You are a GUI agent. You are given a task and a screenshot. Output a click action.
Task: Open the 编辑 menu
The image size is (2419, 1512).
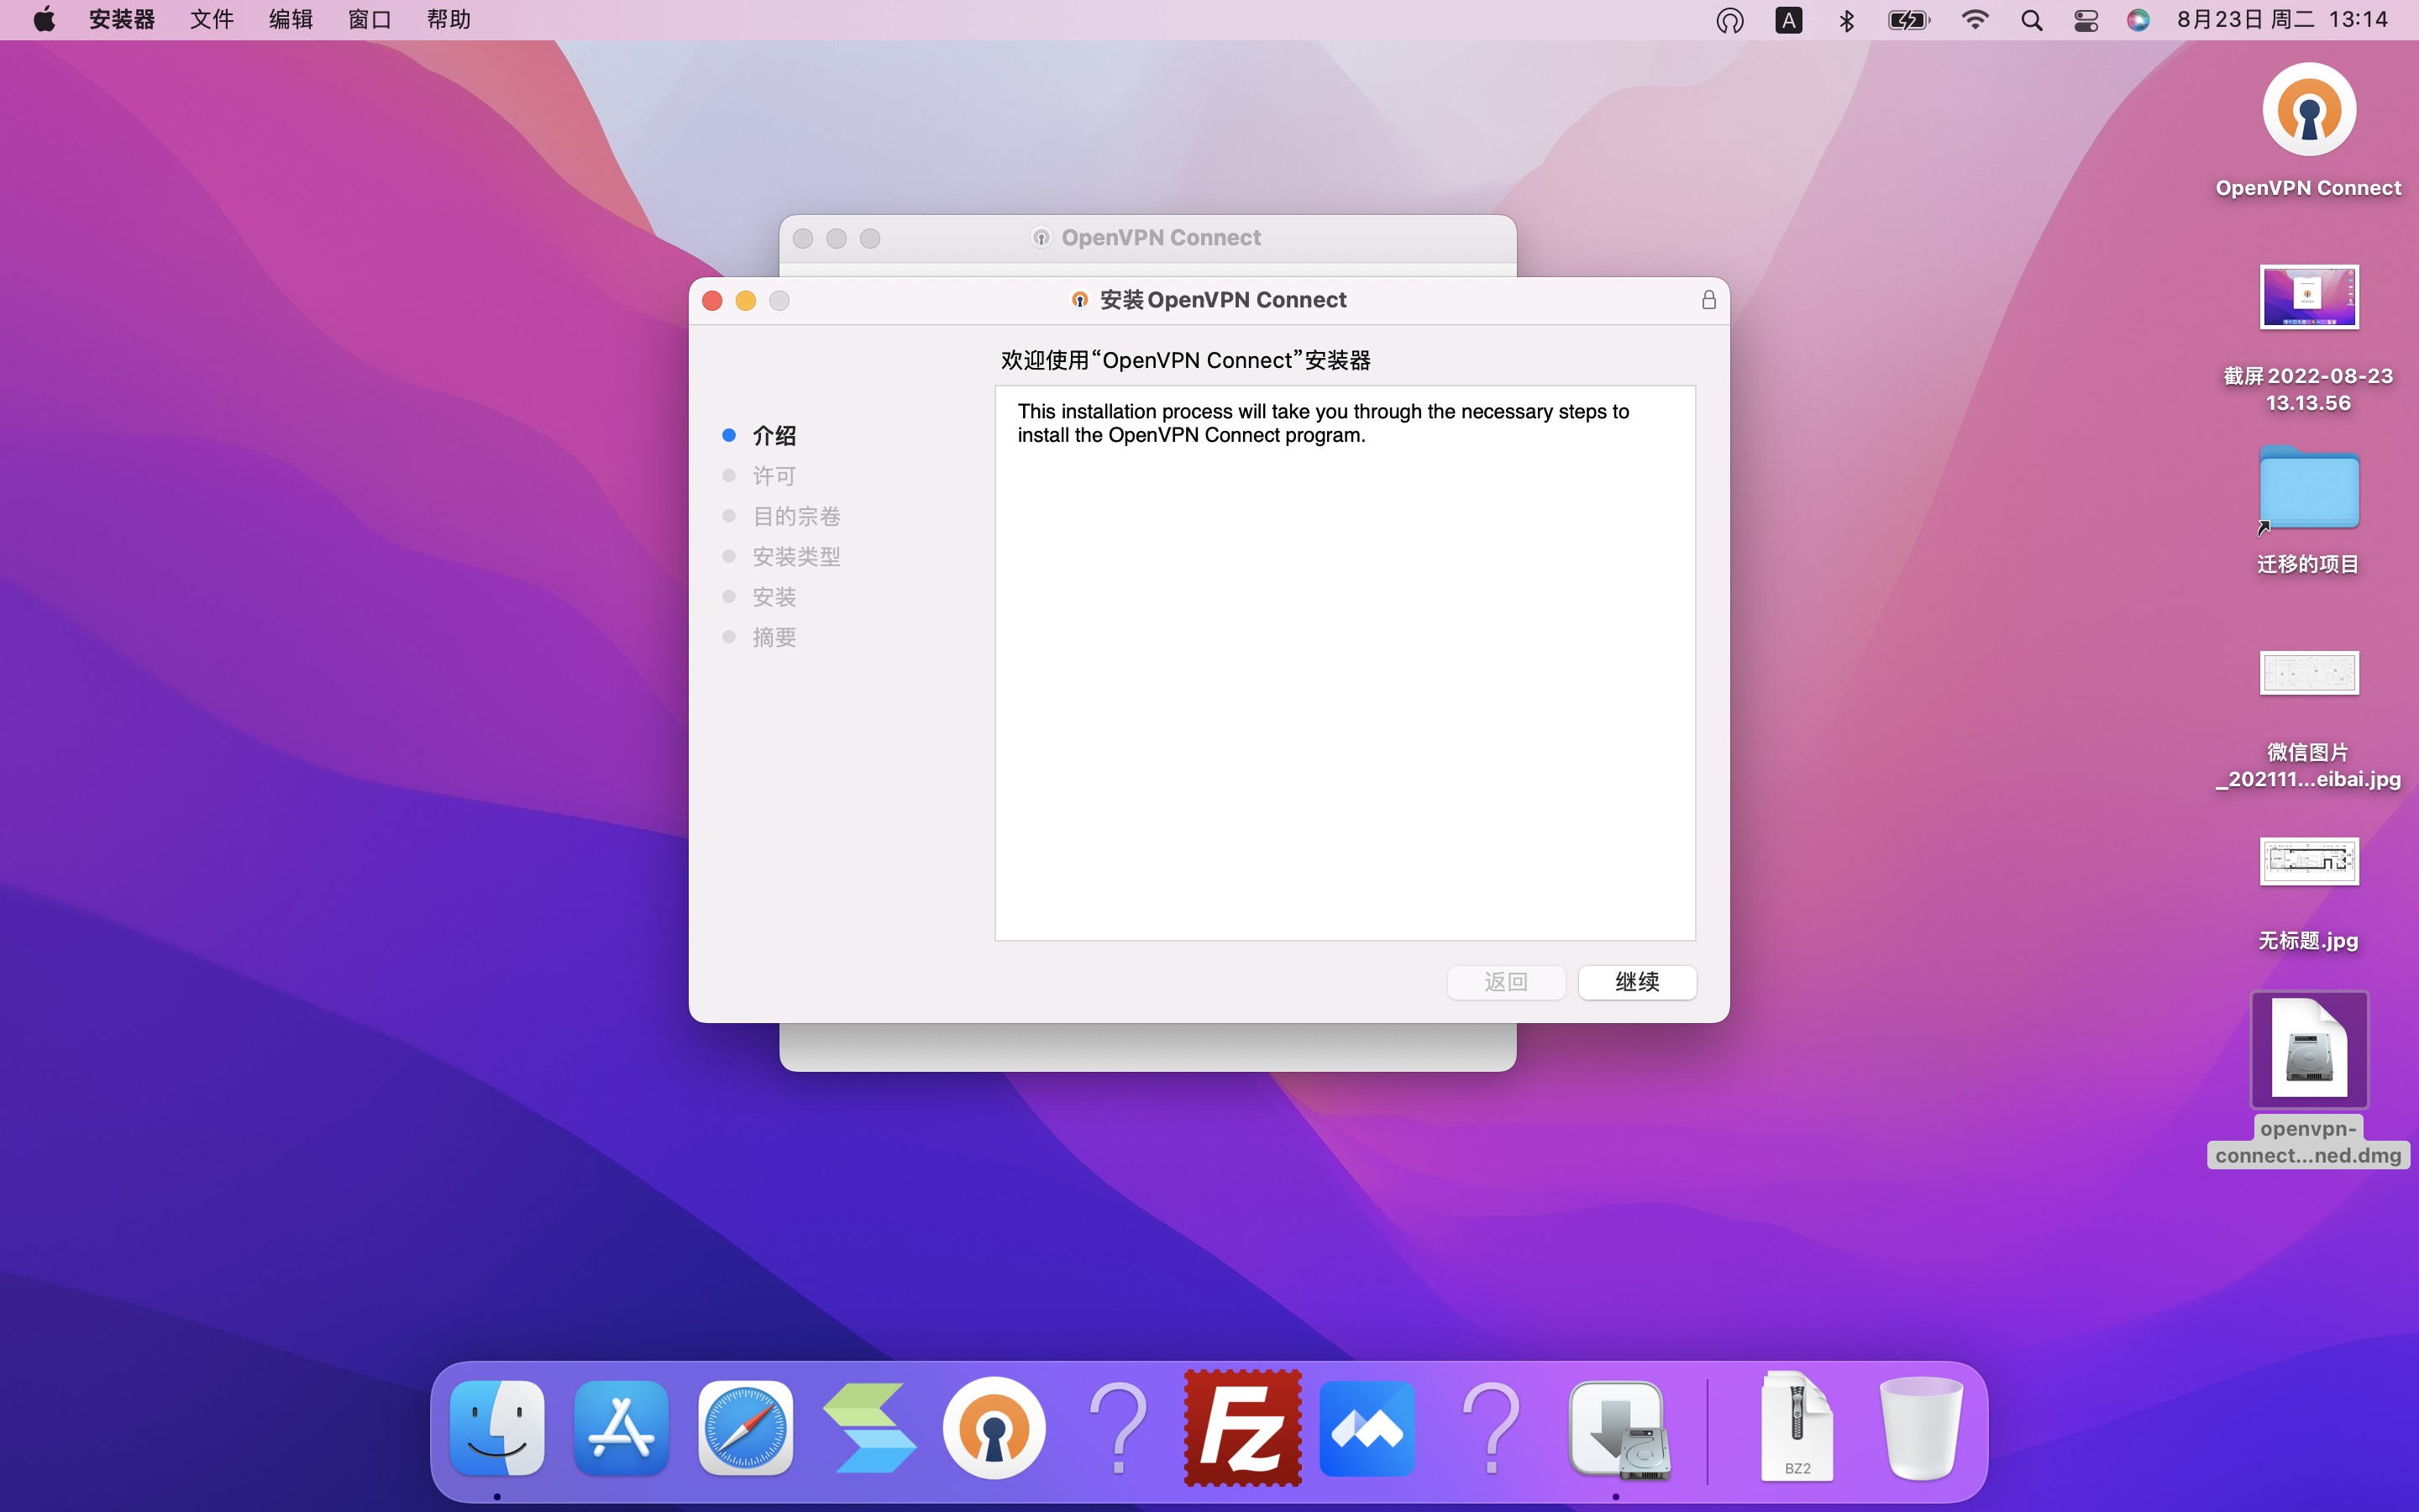coord(291,20)
